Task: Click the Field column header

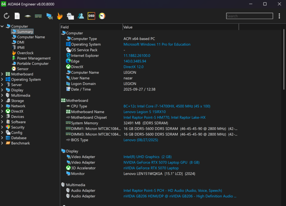Action: point(91,27)
